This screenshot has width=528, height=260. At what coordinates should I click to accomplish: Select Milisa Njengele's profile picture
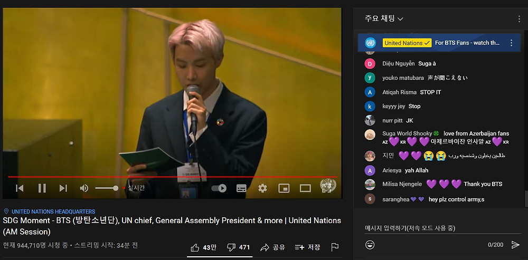pyautogui.click(x=370, y=185)
